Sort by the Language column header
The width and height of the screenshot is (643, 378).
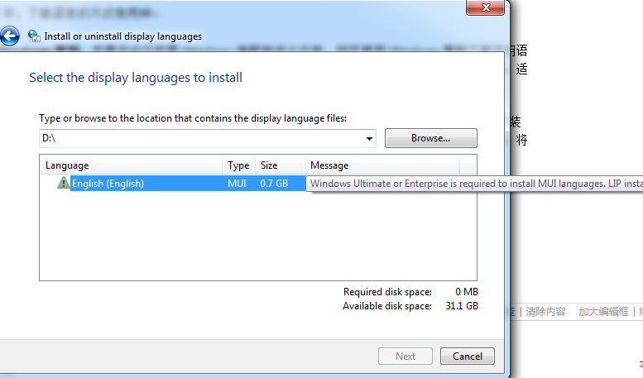[x=132, y=165]
